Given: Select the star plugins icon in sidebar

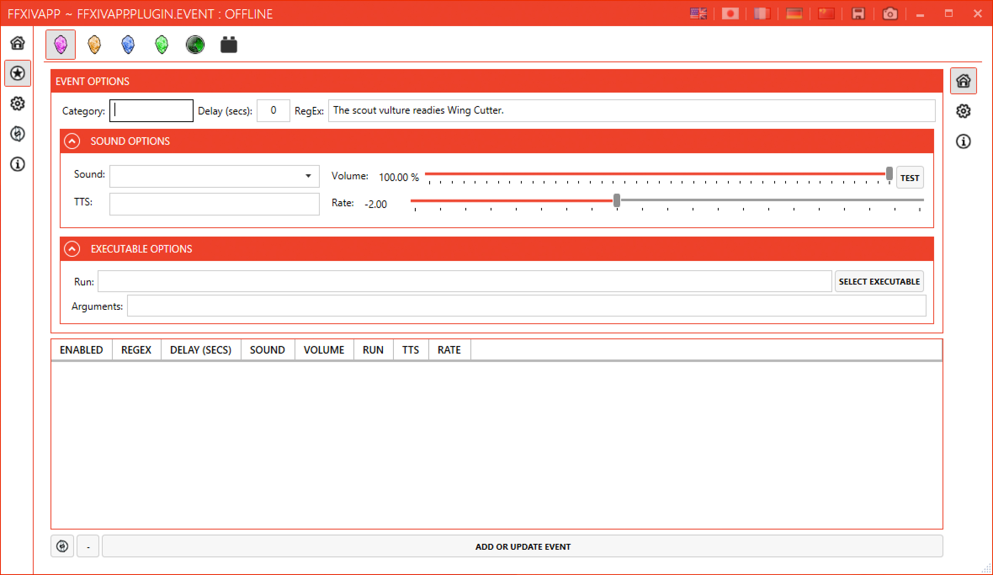Looking at the screenshot, I should (17, 73).
